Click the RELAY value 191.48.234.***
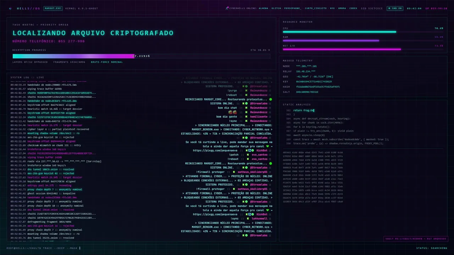 pos(306,71)
